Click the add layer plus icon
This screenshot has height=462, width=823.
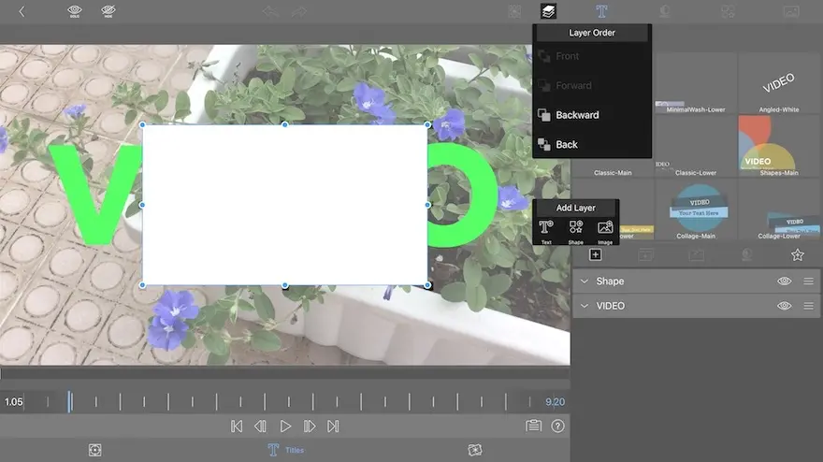pyautogui.click(x=595, y=254)
